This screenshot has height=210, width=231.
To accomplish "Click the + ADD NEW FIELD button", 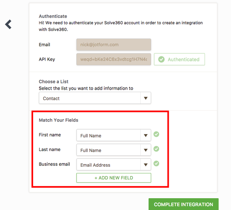I will pos(114,178).
